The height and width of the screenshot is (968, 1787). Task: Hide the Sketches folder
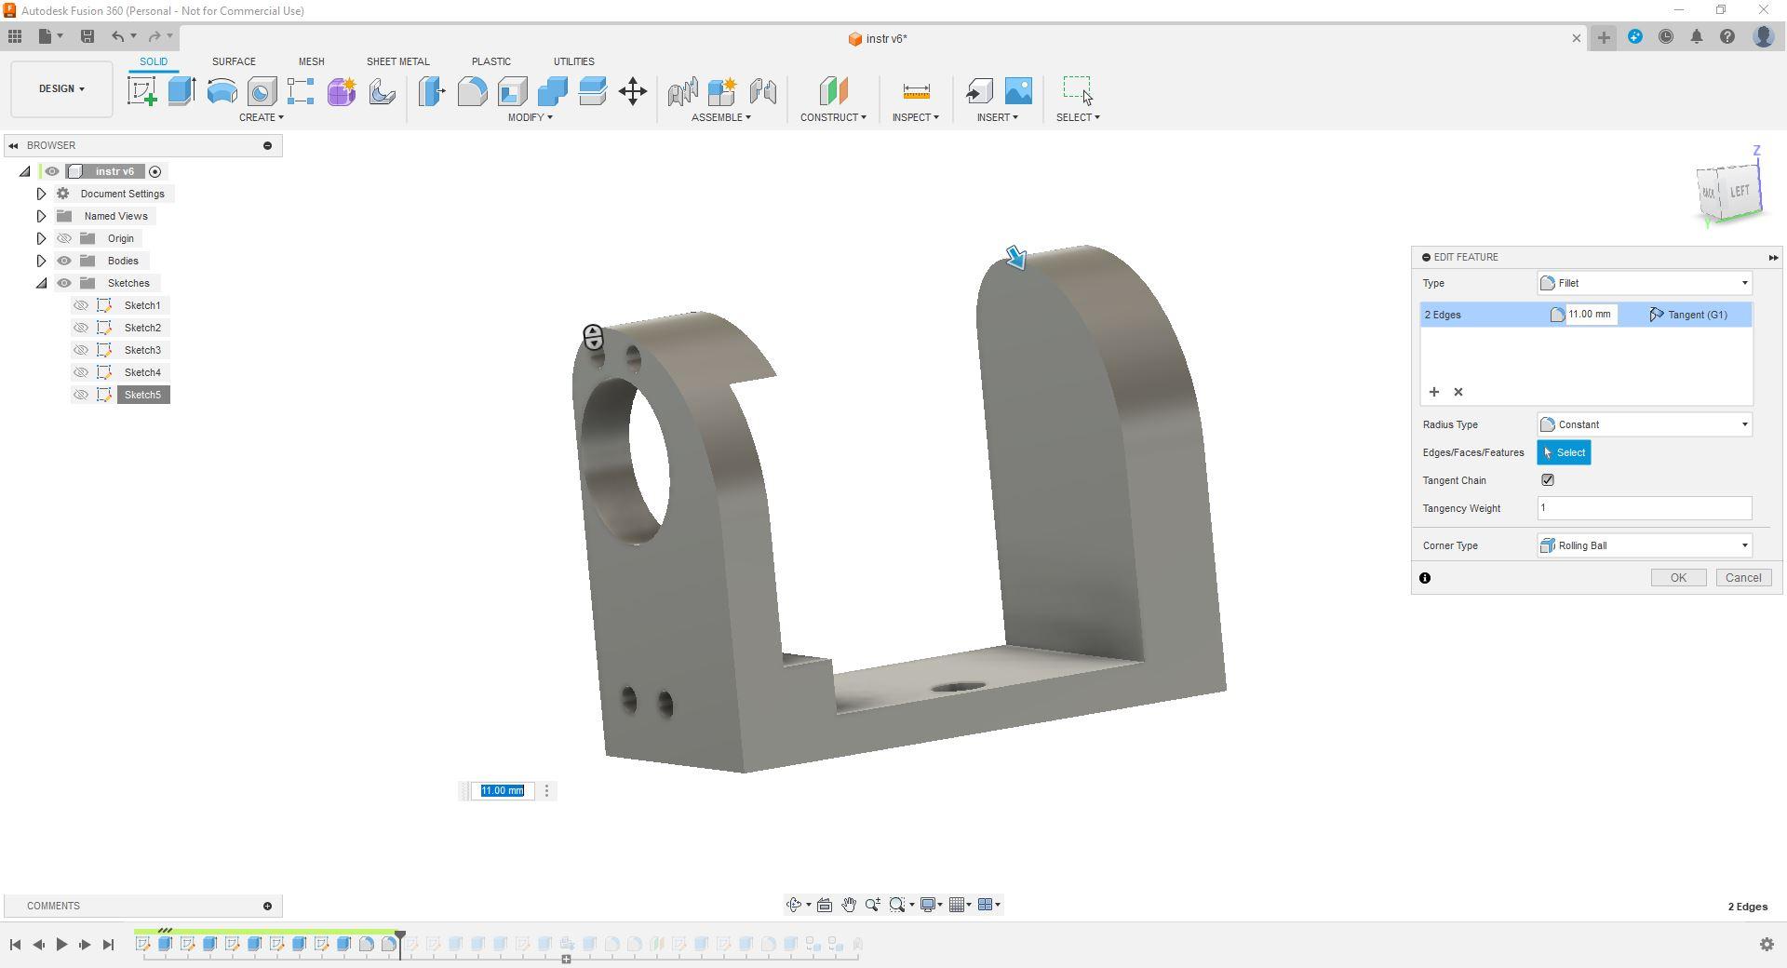pyautogui.click(x=64, y=283)
